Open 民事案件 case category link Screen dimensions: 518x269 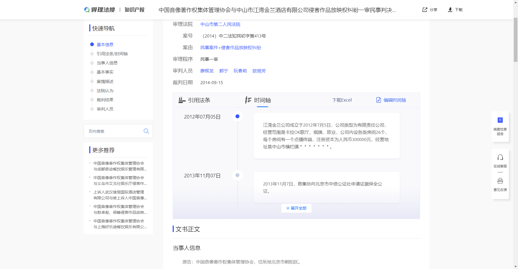click(x=209, y=48)
